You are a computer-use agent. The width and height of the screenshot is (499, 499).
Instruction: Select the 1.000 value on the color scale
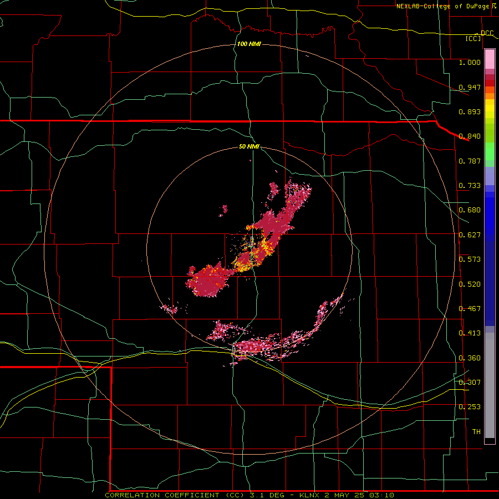point(470,62)
